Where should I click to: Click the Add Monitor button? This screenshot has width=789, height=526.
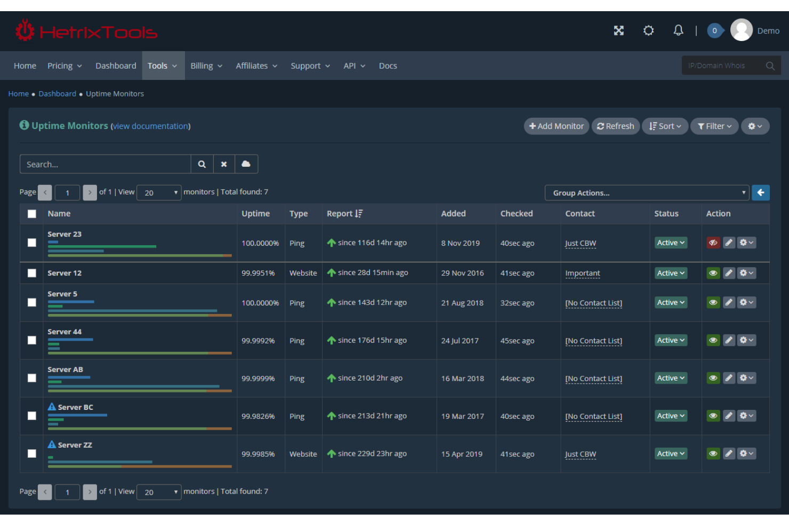point(556,126)
